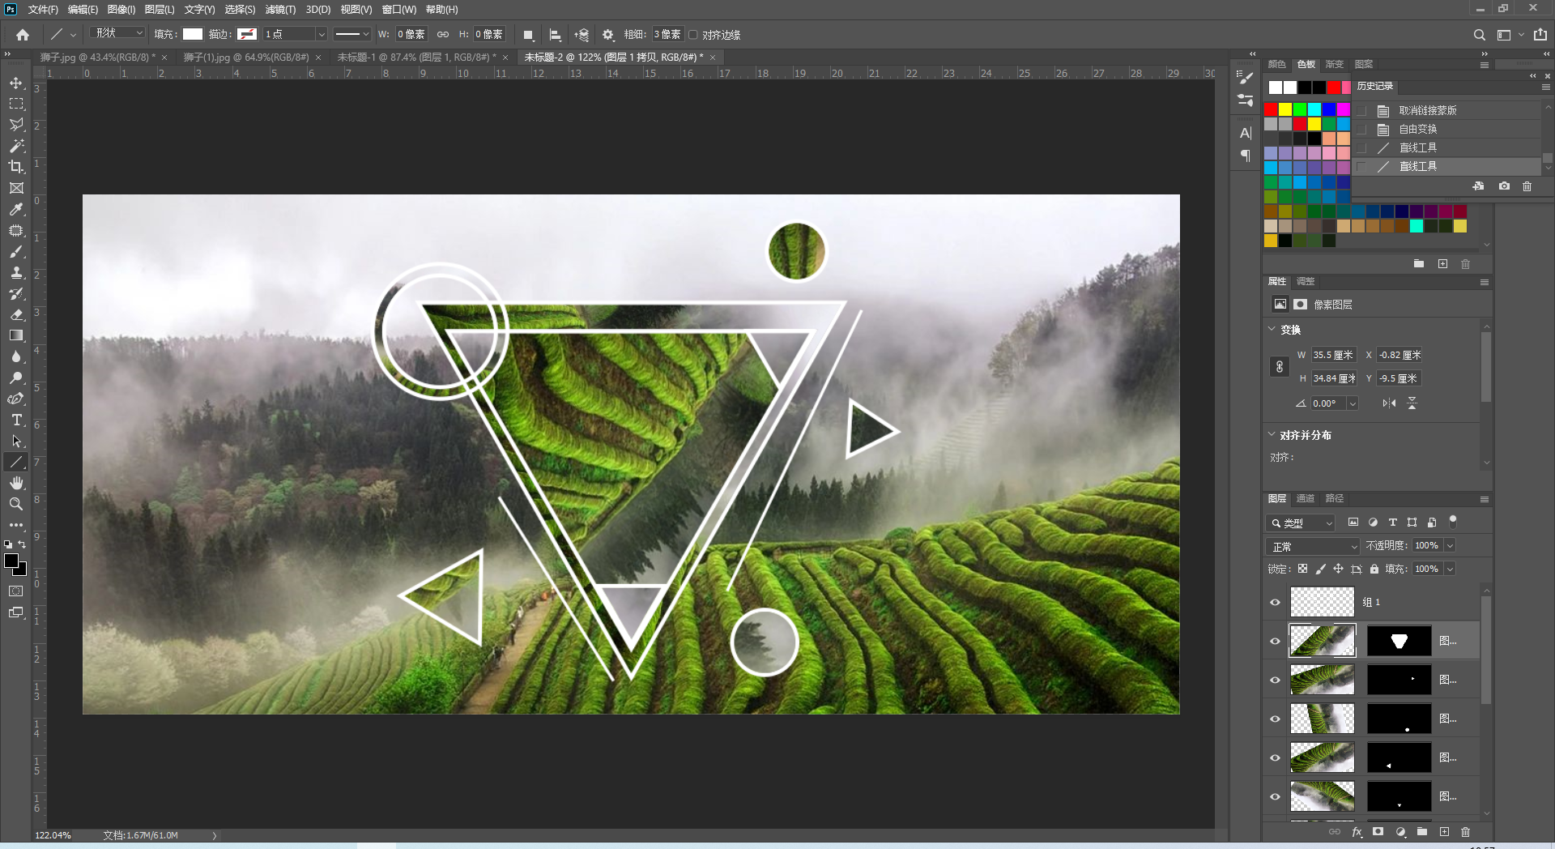Delete layer using Layers panel trash icon
This screenshot has width=1555, height=849.
tap(1465, 832)
